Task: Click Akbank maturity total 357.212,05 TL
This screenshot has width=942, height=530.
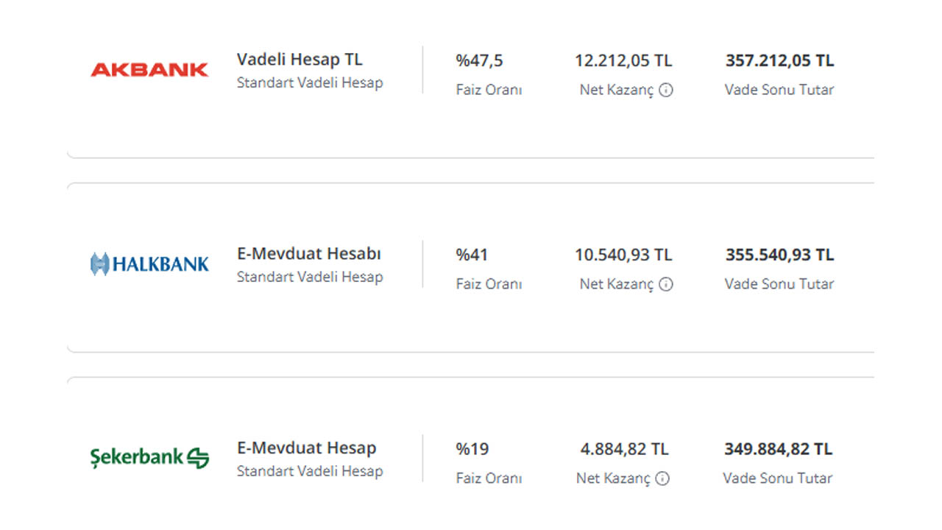Action: pos(779,61)
